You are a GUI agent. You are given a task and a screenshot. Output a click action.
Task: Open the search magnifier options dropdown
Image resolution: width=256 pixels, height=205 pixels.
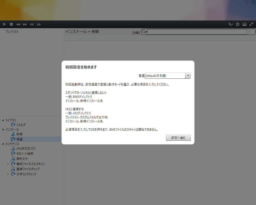[x=144, y=32]
